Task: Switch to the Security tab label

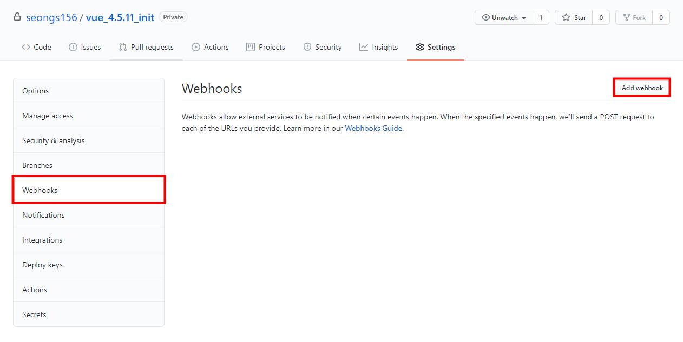Action: point(329,47)
